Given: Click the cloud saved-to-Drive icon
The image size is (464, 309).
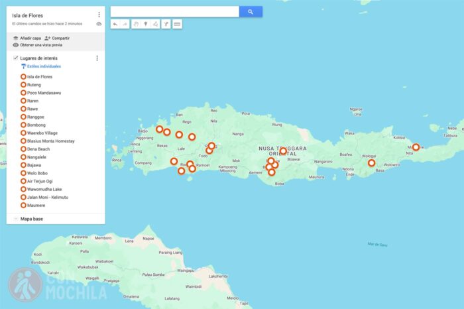Looking at the screenshot, I should click(99, 24).
